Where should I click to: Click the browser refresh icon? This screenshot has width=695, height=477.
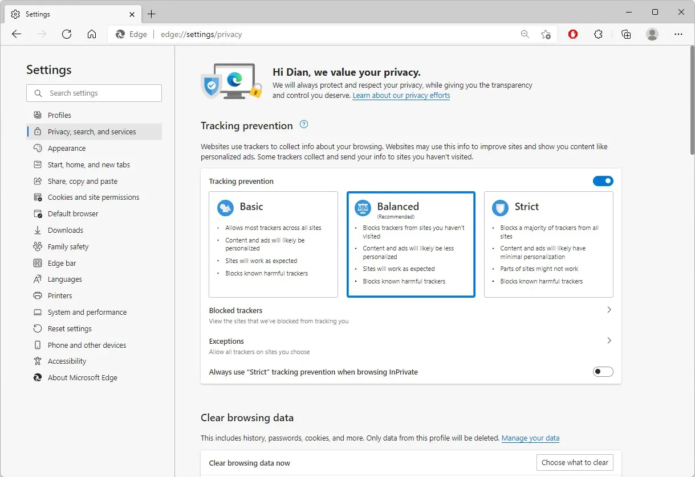tap(67, 34)
